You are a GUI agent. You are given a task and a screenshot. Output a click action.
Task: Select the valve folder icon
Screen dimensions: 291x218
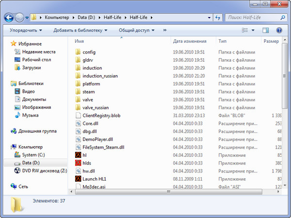point(78,100)
